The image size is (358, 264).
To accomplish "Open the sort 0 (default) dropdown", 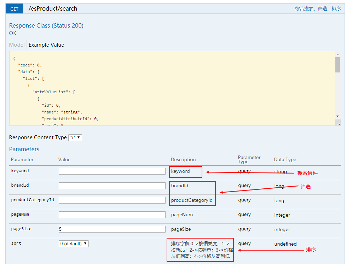I will 74,244.
